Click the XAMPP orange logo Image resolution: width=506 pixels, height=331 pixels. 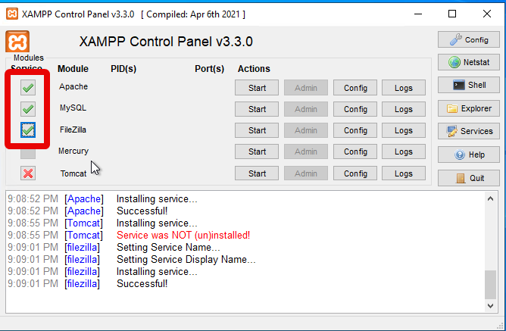click(x=17, y=42)
